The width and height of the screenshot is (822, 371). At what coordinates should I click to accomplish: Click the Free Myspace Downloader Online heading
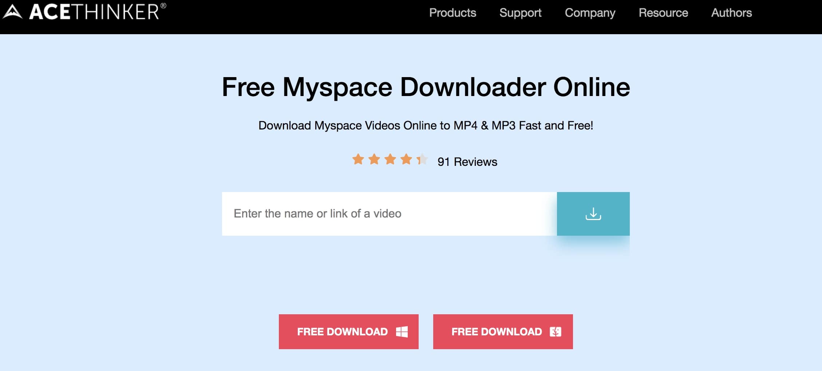coord(426,87)
